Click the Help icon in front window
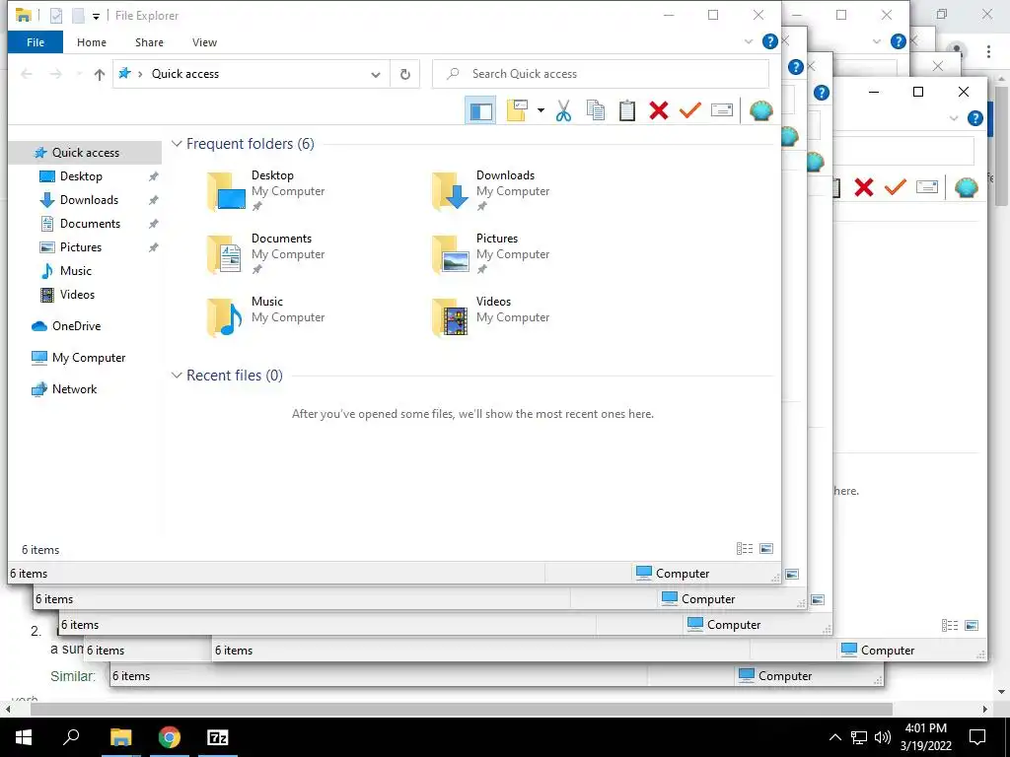1010x757 pixels. click(769, 41)
